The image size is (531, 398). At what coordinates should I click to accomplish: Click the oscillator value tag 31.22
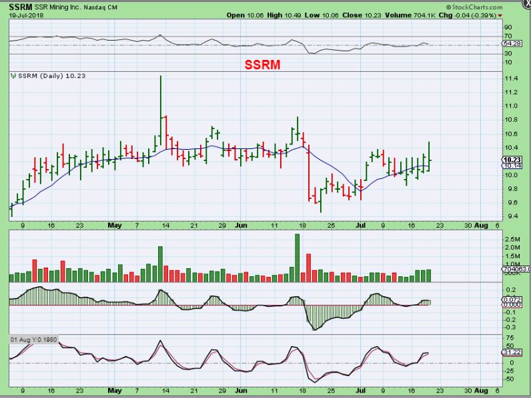512,352
